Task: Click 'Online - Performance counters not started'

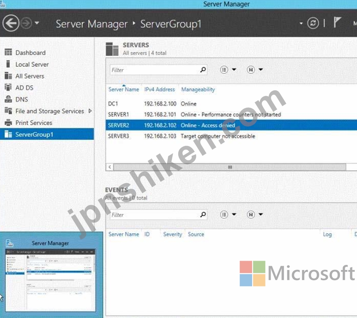Action: tap(231, 114)
